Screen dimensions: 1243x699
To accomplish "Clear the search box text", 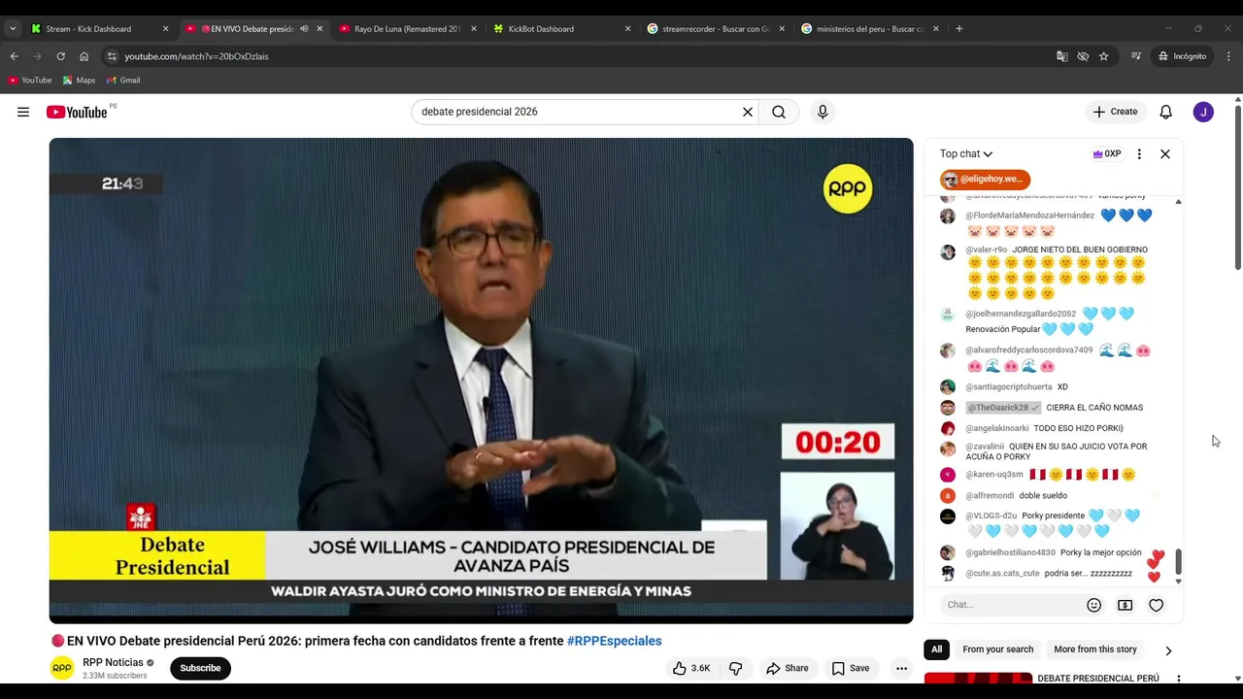I will tap(748, 112).
